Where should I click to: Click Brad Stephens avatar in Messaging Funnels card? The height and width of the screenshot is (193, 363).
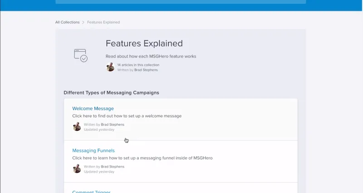77,169
